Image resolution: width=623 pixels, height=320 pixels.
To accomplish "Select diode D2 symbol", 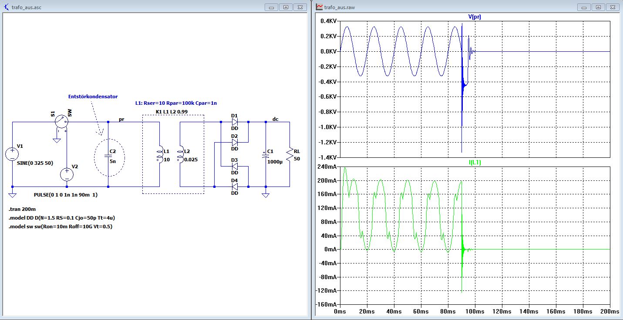I will pyautogui.click(x=235, y=142).
